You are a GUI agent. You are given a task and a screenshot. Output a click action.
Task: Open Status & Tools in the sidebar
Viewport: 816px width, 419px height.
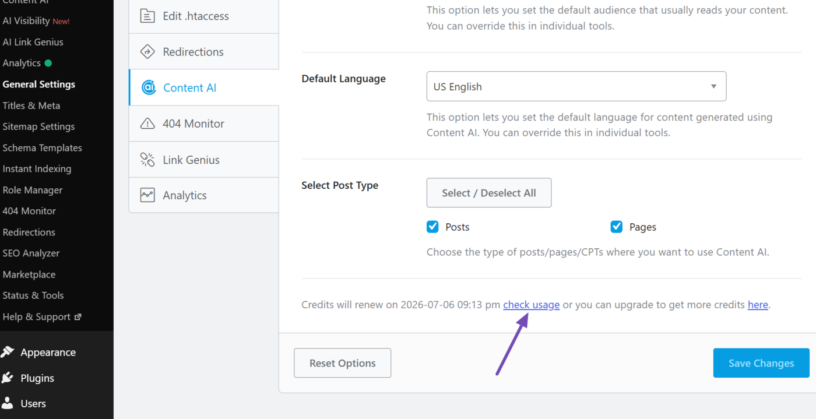click(x=33, y=295)
